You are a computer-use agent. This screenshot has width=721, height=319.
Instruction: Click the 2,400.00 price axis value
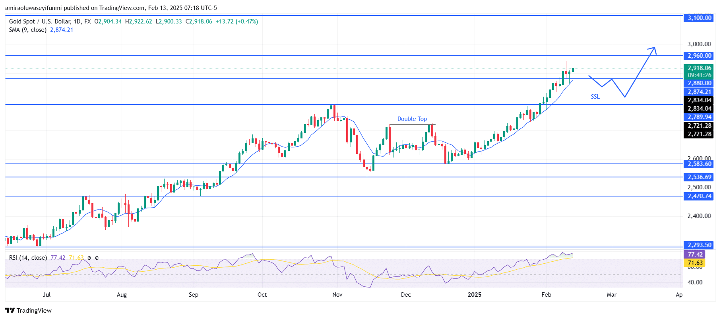click(699, 216)
